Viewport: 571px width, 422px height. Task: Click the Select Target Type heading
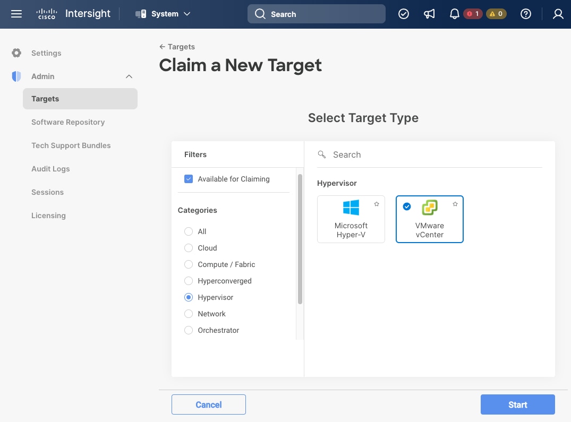pos(363,118)
